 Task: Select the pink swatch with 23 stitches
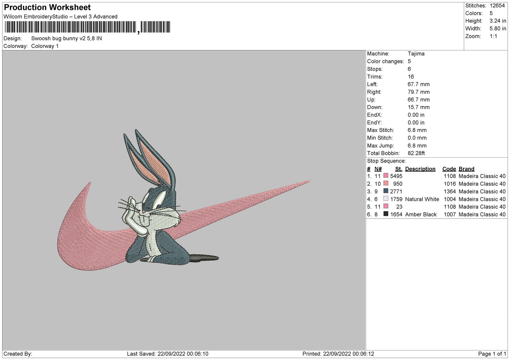coord(386,206)
